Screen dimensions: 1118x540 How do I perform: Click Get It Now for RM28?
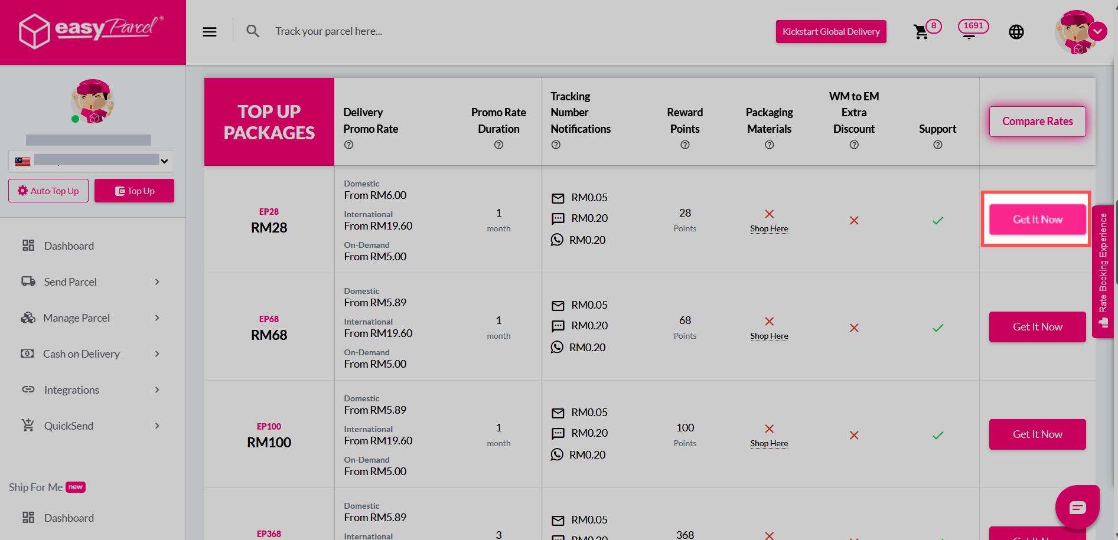tap(1038, 220)
